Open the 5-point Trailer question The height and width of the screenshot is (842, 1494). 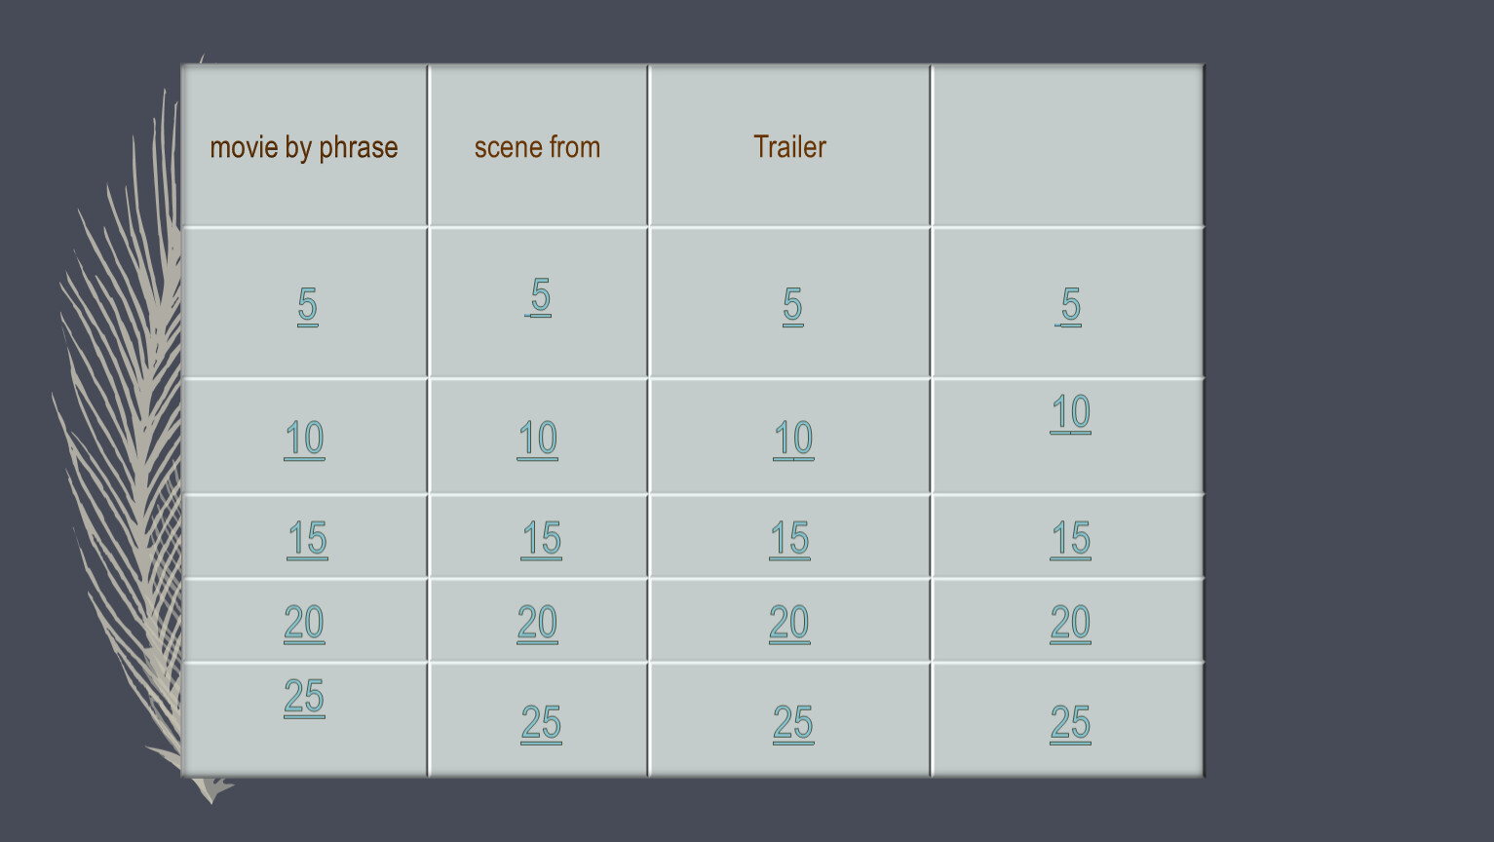point(792,305)
